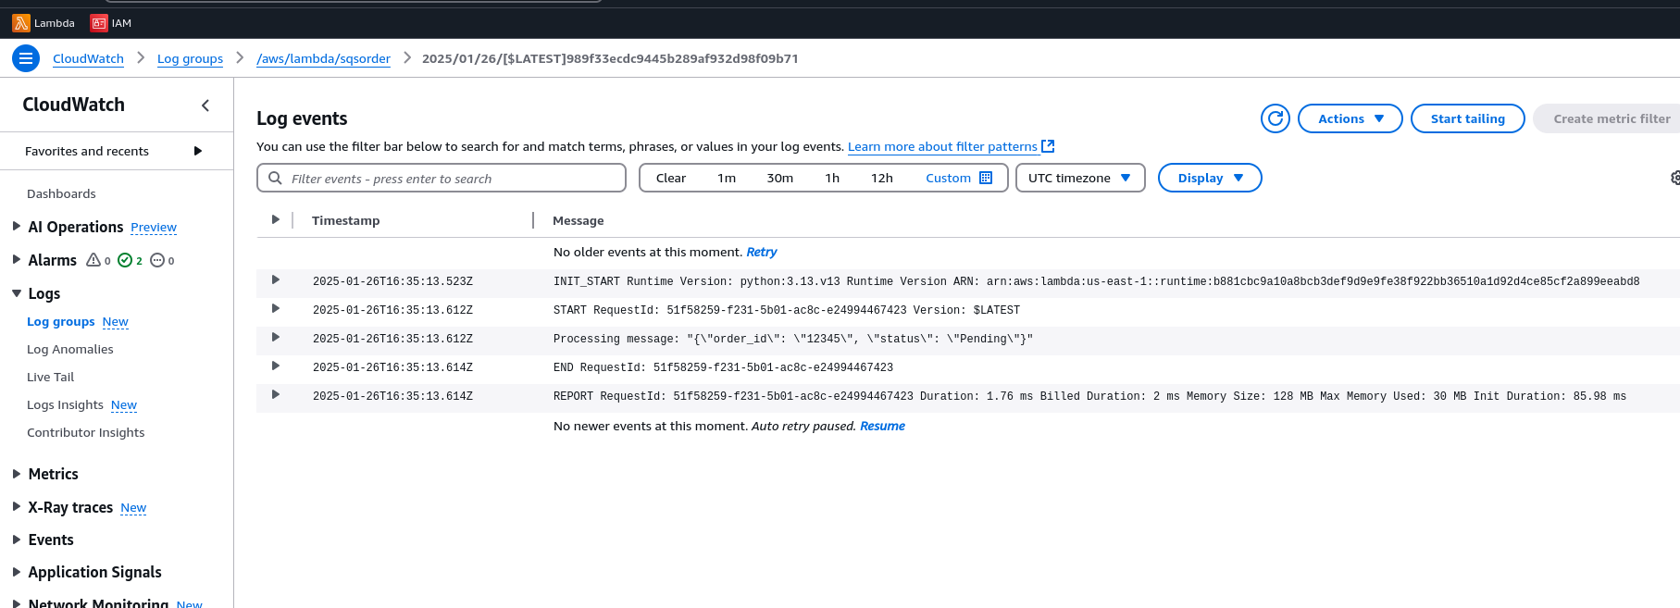Expand all rows via header arrow
Viewport: 1680px width, 608px height.
point(275,219)
